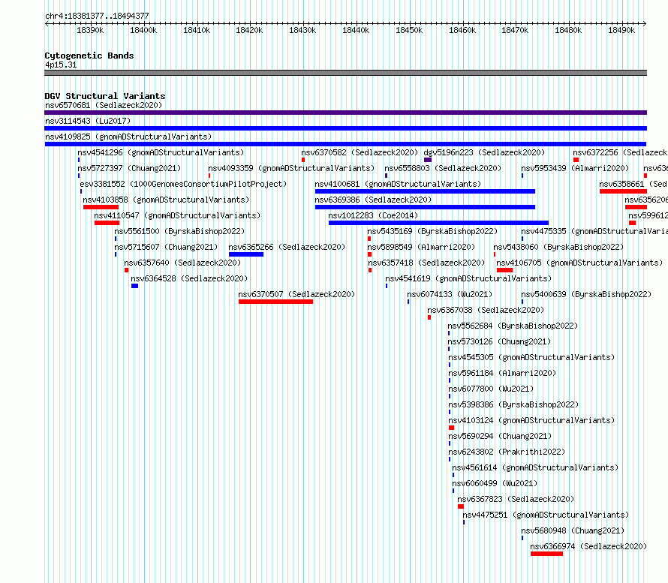Click the blue nsv3114543 variant bar
Viewport: 668px width, 583px height.
tap(345, 128)
